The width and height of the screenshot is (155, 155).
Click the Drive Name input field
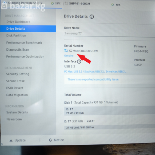[x=109, y=34]
